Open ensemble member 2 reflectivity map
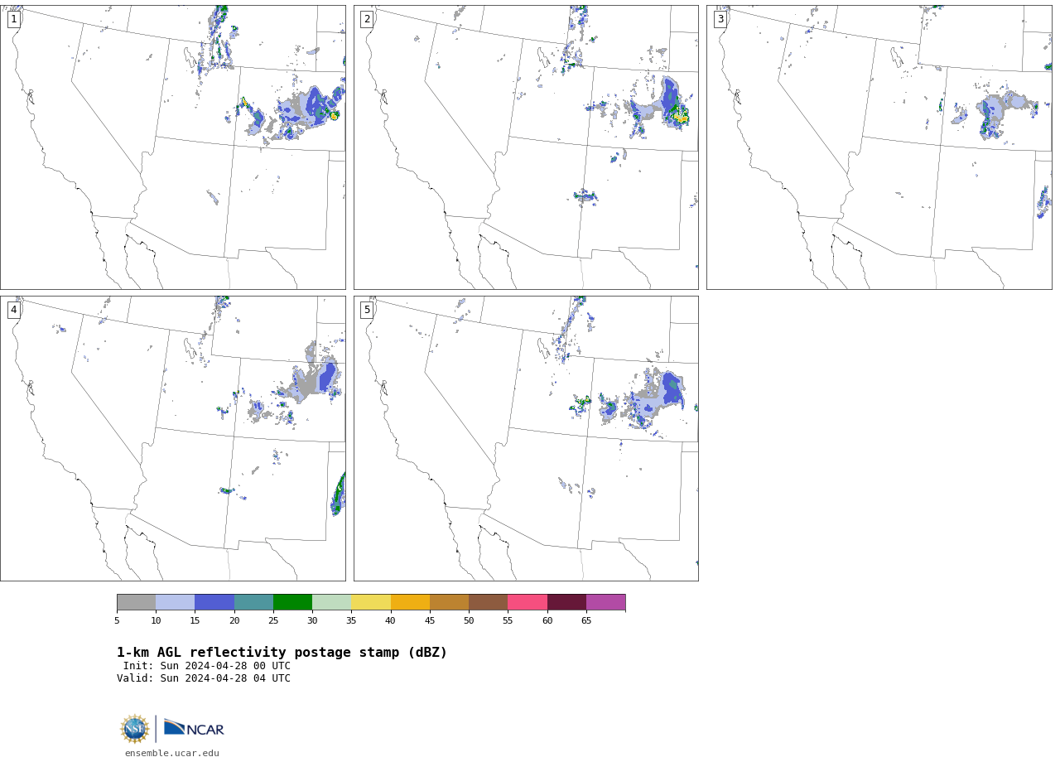The width and height of the screenshot is (1060, 762). [x=526, y=147]
